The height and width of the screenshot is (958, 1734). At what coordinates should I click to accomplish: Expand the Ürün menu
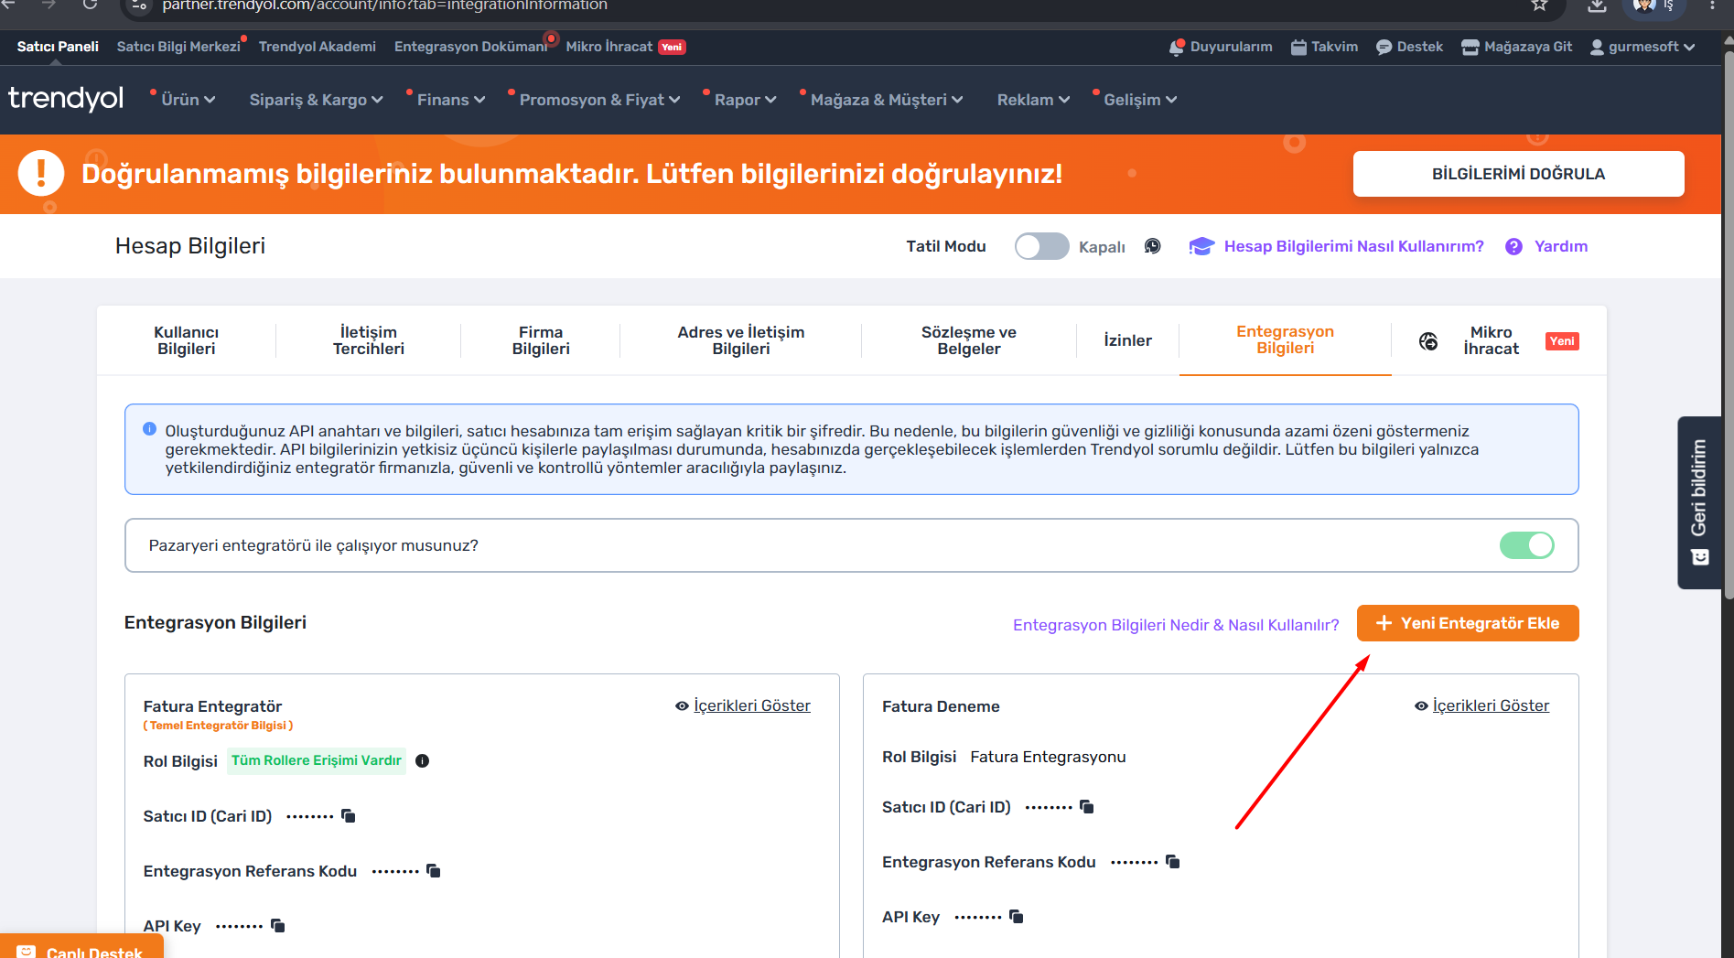click(188, 100)
